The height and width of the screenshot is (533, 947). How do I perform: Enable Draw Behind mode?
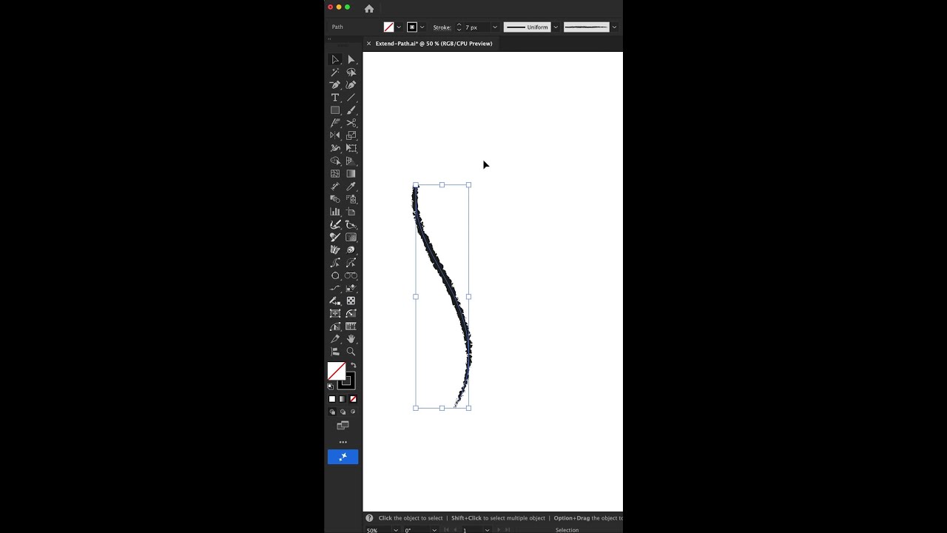[343, 412]
